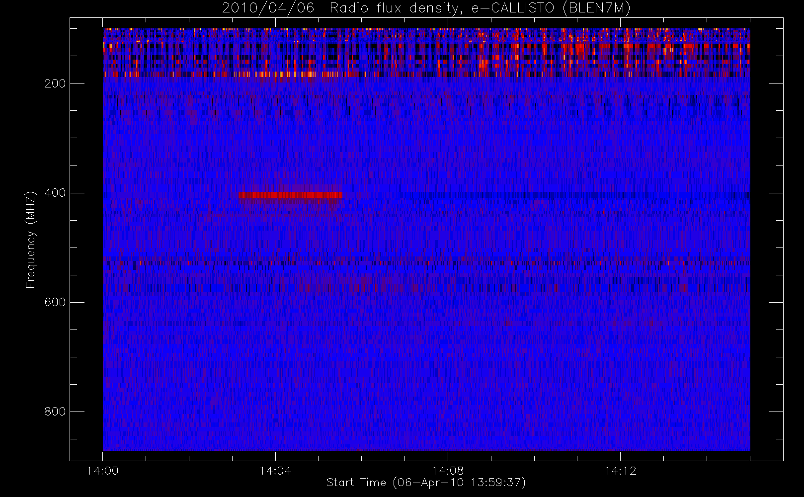The image size is (804, 497).
Task: Click the "Frequency (MHz)" axis label
Action: click(31, 240)
